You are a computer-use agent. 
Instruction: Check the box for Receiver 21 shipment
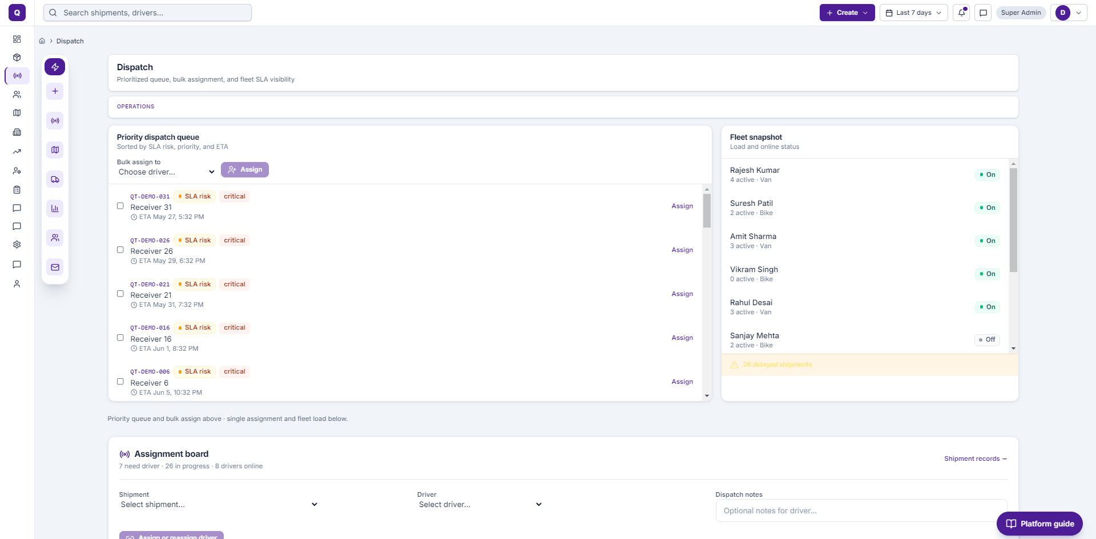pyautogui.click(x=120, y=294)
